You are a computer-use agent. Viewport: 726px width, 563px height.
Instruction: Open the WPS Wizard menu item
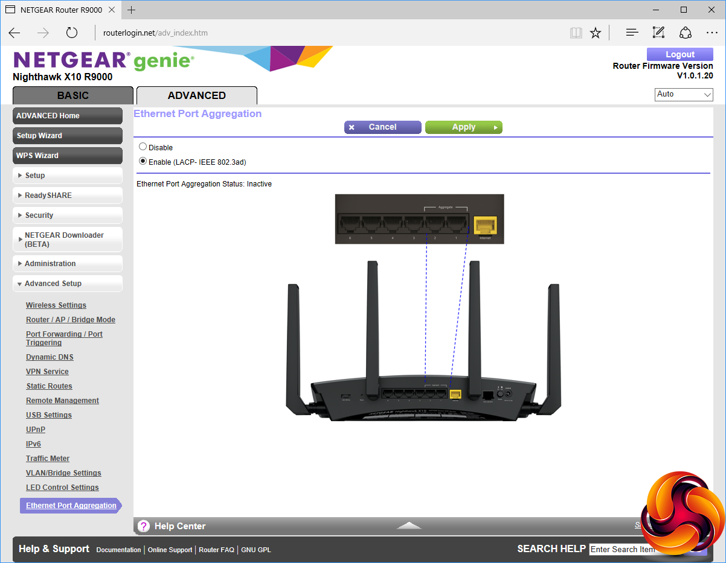click(x=68, y=156)
